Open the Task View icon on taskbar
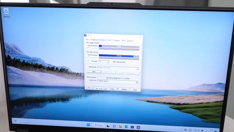The height and width of the screenshot is (132, 234). 108,126
